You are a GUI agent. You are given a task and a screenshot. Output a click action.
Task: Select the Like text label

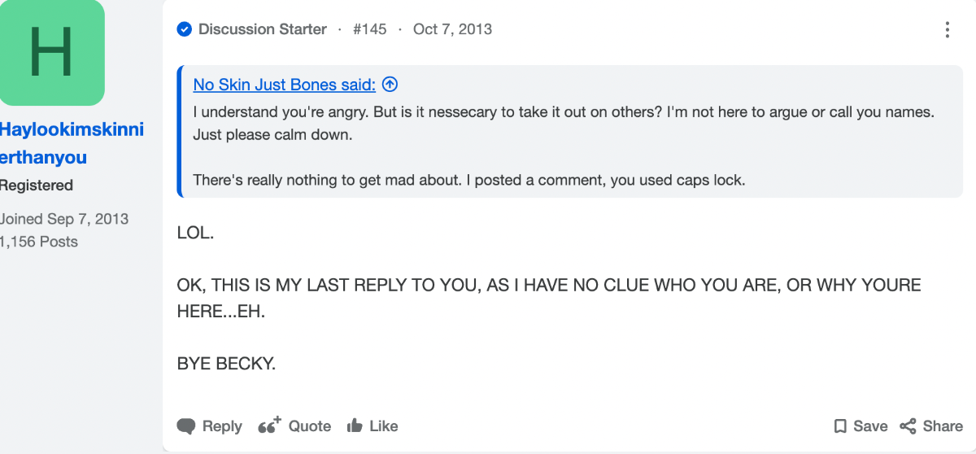click(x=384, y=426)
